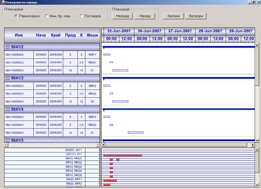Select the RR10, RRQ1 resource row

(52, 158)
